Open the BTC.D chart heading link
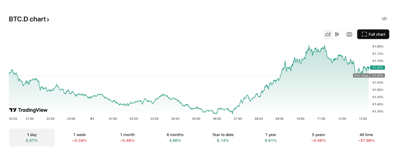The width and height of the screenshot is (398, 165). (x=27, y=19)
